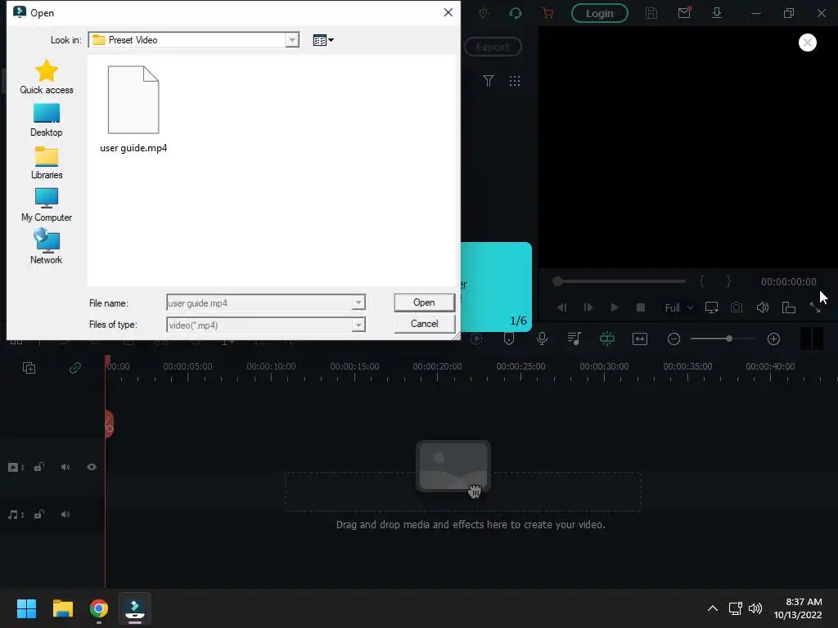This screenshot has height=628, width=838.
Task: Open the taskbar clock and date
Action: [x=798, y=608]
